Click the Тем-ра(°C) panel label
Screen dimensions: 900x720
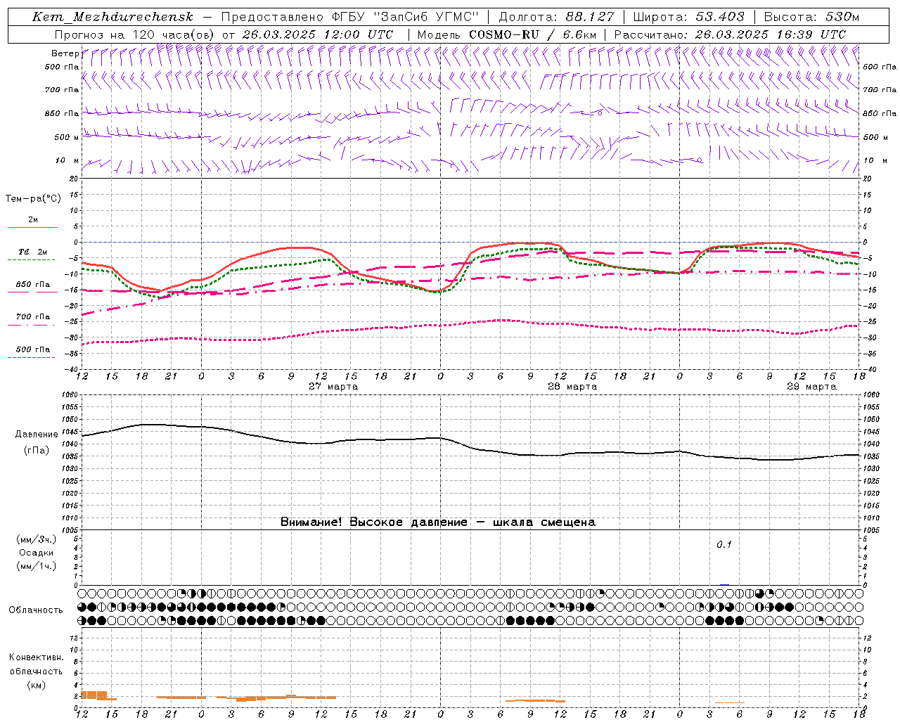(x=33, y=199)
